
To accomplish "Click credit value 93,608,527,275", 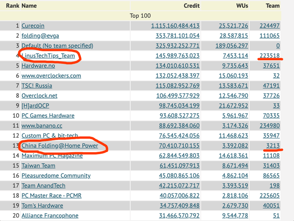I will coord(180,116).
